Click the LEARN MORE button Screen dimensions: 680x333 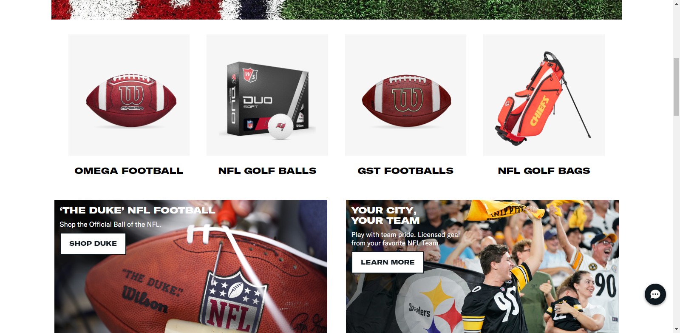[388, 262]
